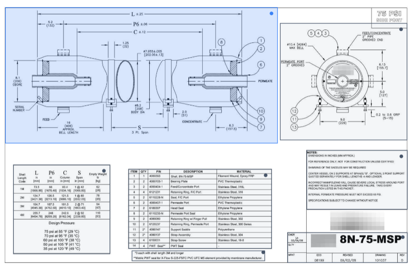The width and height of the screenshot is (414, 271).
Task: Click the 8N-75-MSP model title
Action: click(x=370, y=240)
